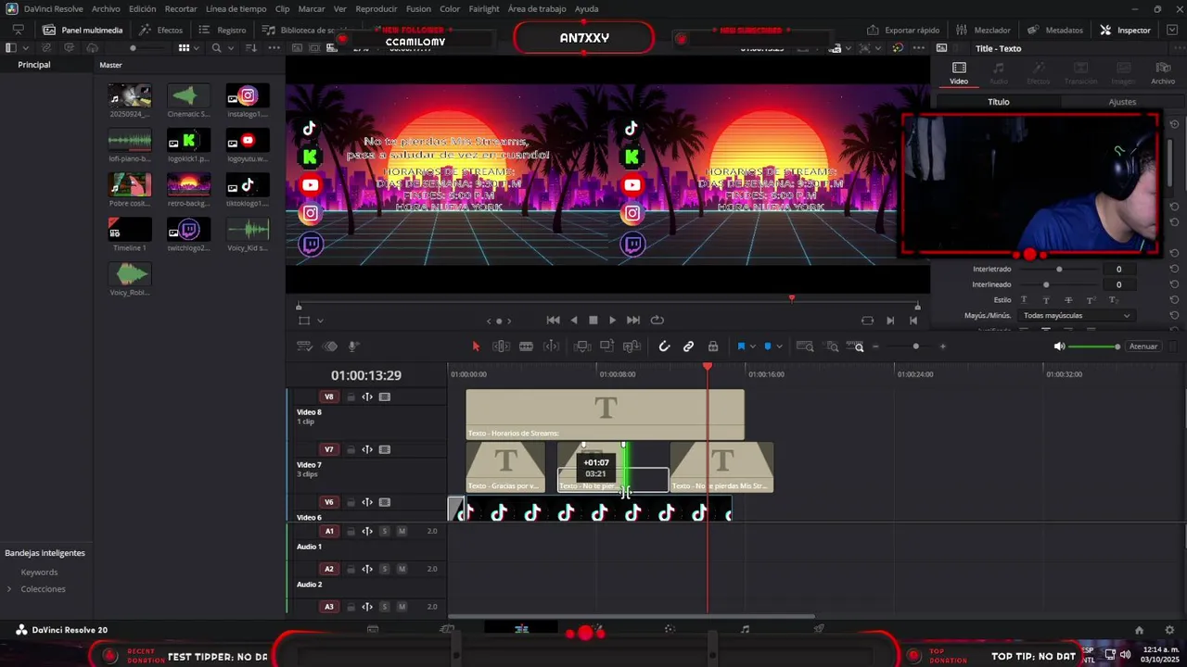This screenshot has width=1187, height=667.
Task: Click the Insert clip icon
Action: tap(582, 346)
